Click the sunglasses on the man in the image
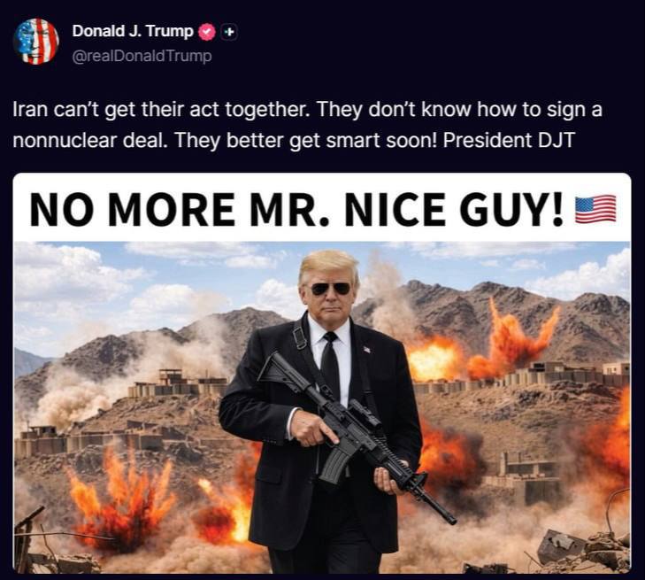 point(330,289)
